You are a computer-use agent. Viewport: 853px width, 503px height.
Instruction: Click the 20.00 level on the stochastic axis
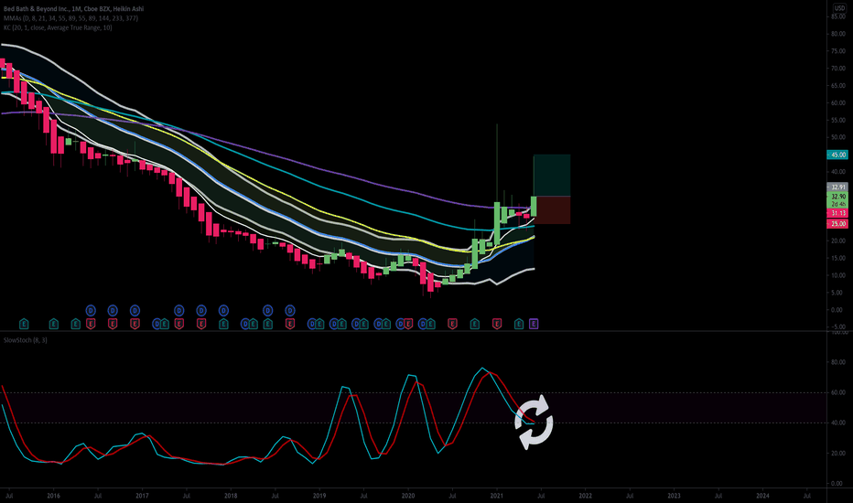click(x=837, y=453)
